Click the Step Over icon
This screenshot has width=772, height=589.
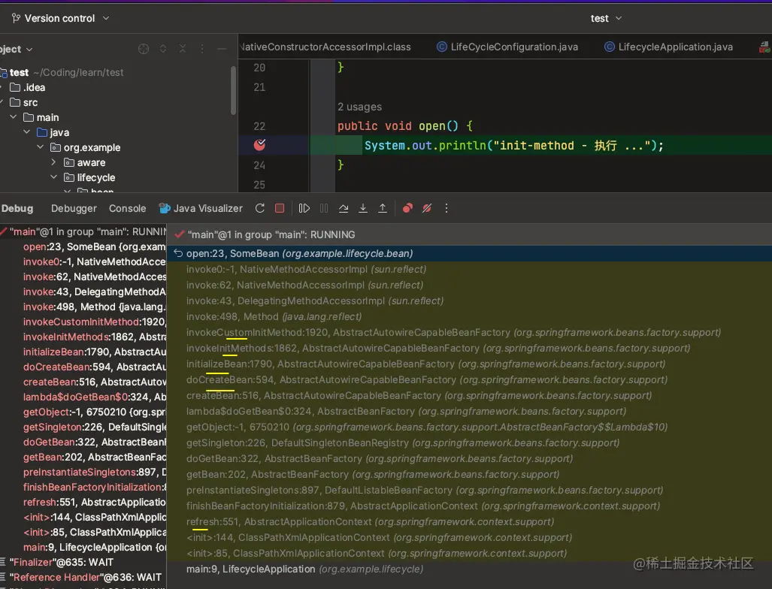coord(344,208)
